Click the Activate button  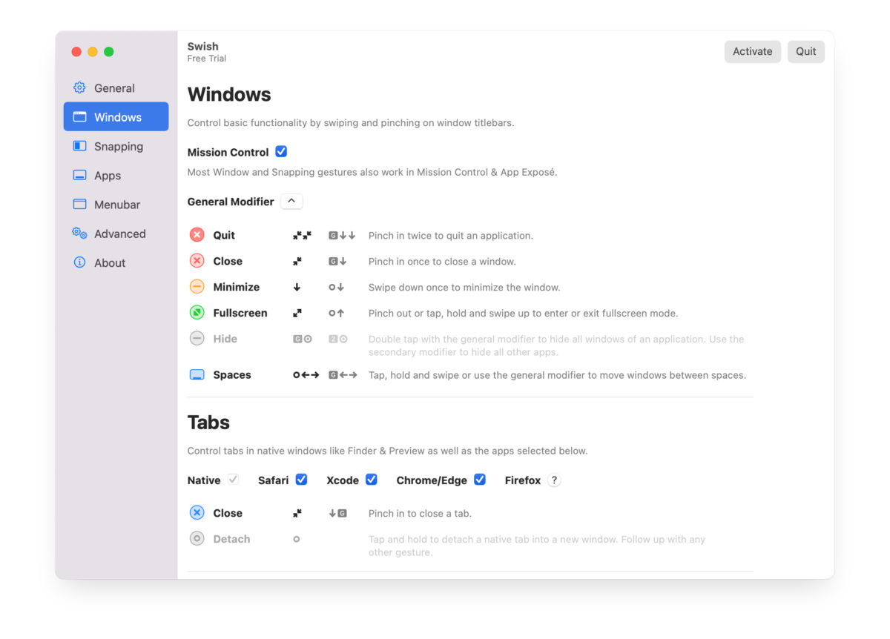753,51
